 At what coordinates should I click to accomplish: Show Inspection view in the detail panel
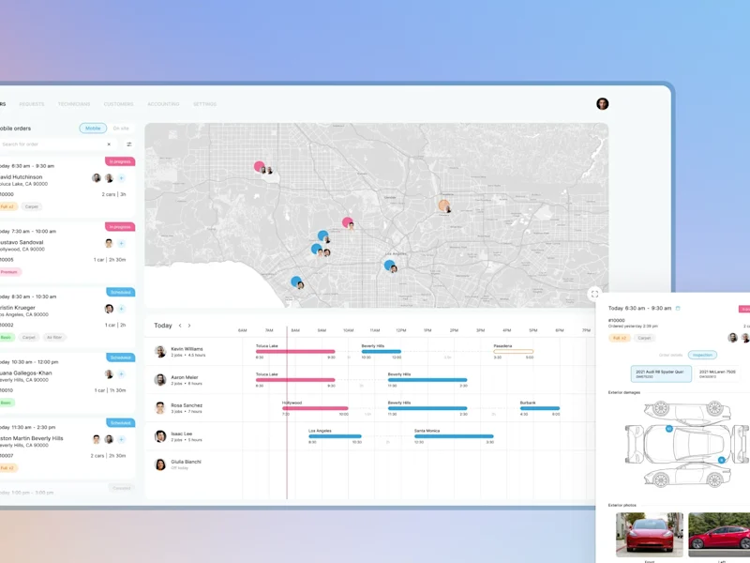702,355
